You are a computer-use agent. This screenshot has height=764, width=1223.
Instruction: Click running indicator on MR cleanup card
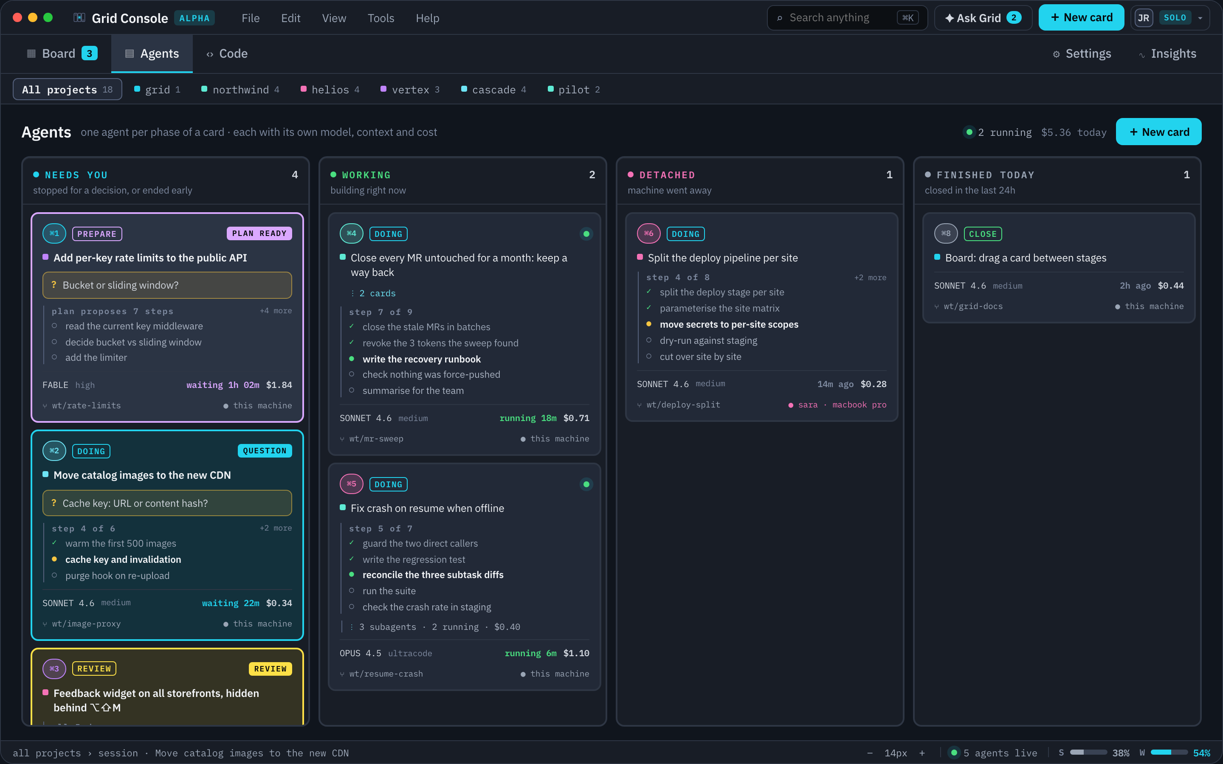tap(586, 233)
